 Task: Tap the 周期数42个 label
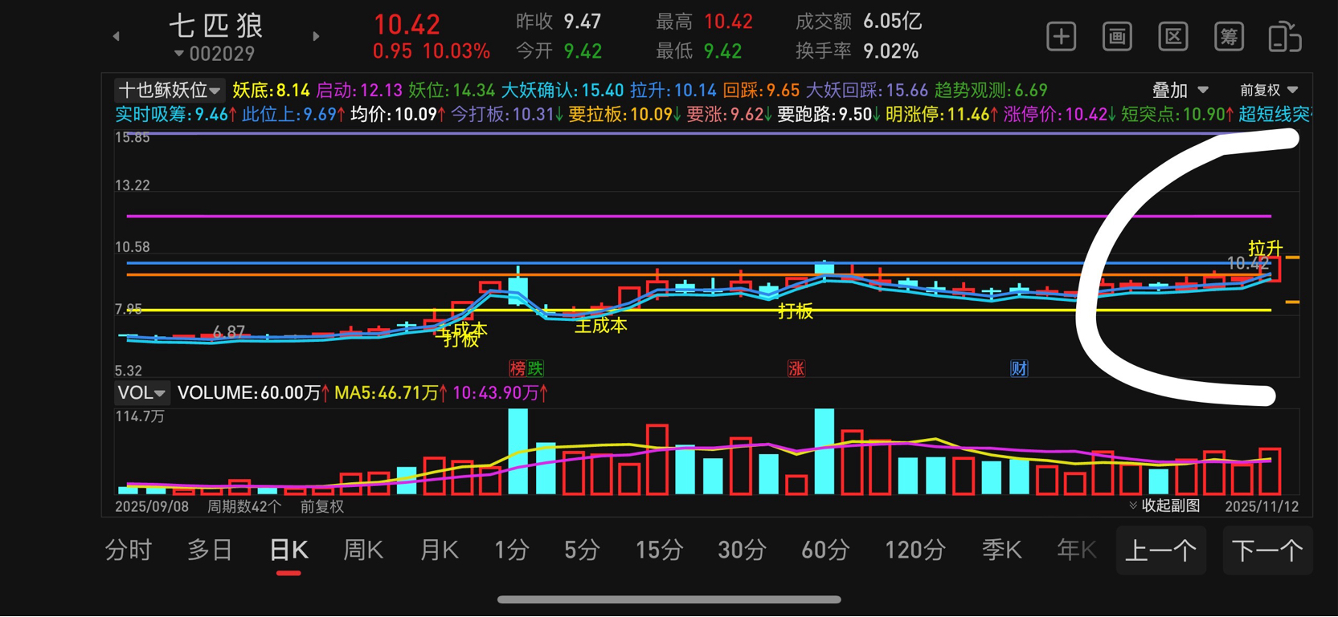244,506
